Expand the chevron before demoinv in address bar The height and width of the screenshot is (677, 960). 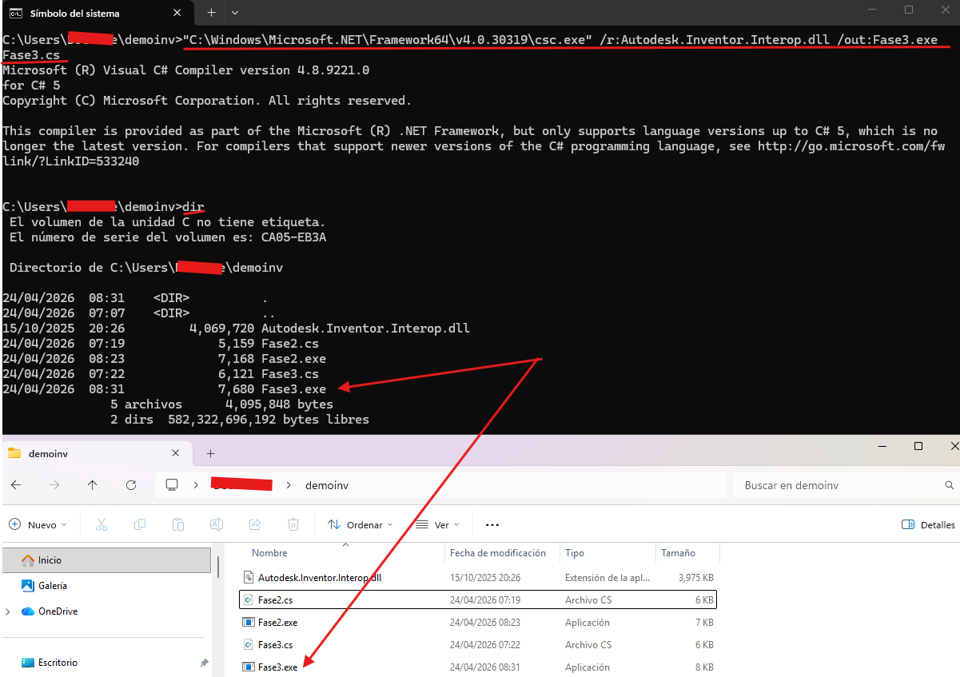[x=289, y=485]
